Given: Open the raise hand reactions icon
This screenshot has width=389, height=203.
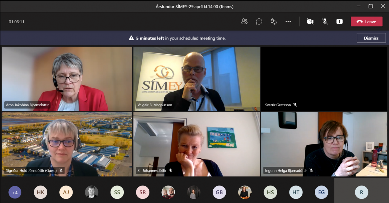Looking at the screenshot, I should point(274,22).
